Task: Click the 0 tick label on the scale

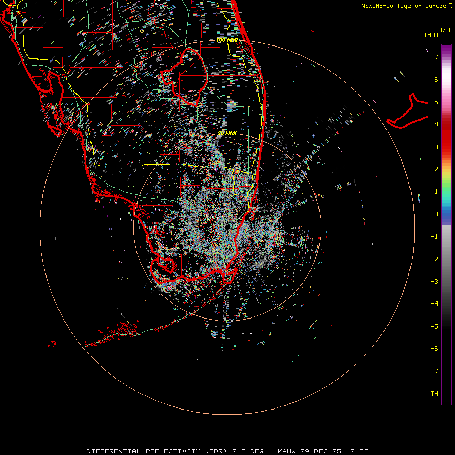Action: tap(436, 214)
